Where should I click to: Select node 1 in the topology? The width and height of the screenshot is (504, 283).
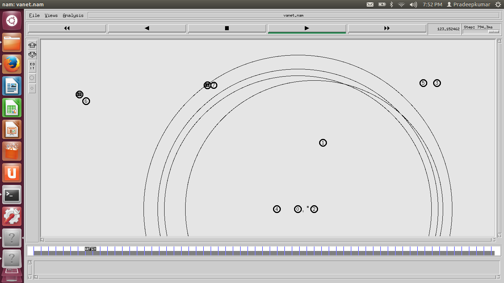[x=323, y=143]
